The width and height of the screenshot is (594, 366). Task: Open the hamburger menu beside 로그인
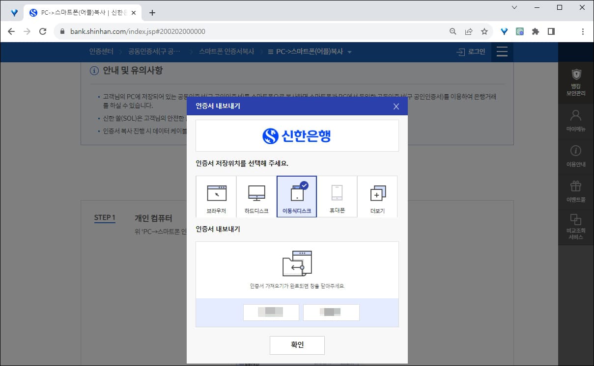tap(502, 52)
